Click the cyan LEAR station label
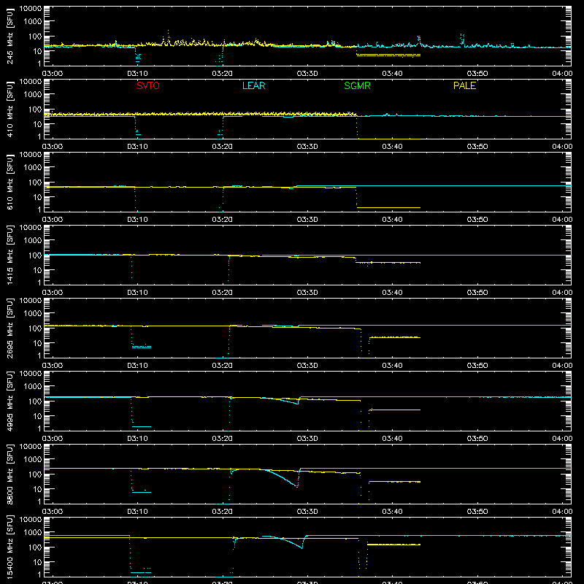 coord(253,85)
